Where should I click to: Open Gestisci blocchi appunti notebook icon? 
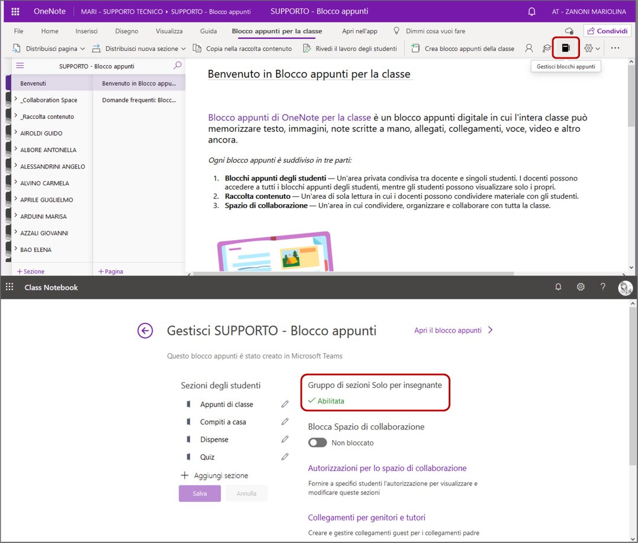tap(566, 48)
